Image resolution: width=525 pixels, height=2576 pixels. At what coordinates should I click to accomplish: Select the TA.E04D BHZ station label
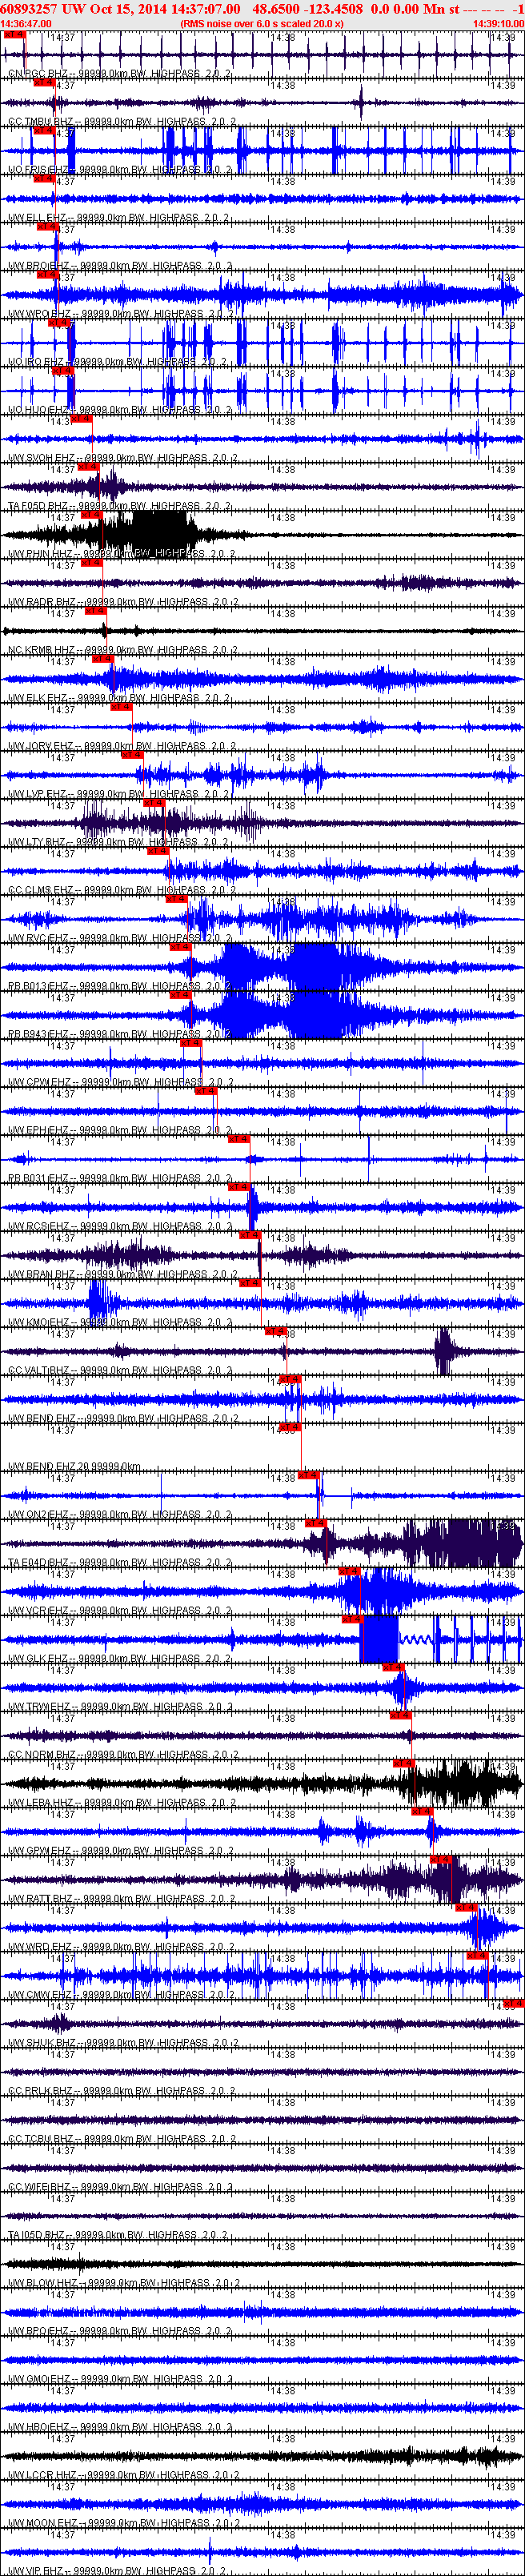click(120, 1562)
